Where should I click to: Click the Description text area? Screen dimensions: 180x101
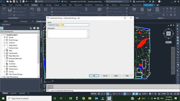pyautogui.click(x=68, y=34)
